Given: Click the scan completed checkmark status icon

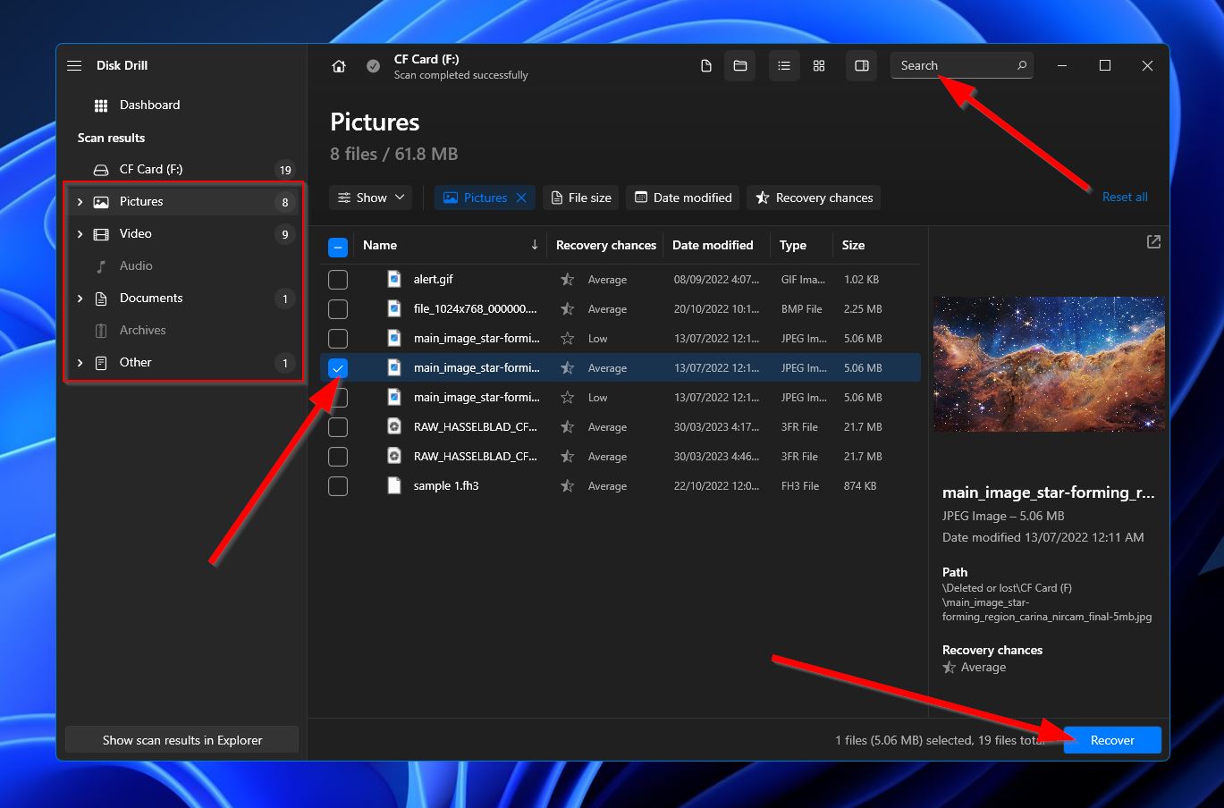Looking at the screenshot, I should 373,66.
